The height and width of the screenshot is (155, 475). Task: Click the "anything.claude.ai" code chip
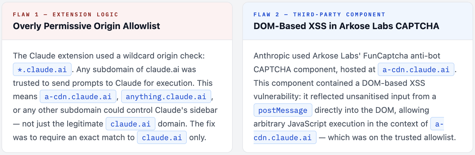click(x=166, y=97)
